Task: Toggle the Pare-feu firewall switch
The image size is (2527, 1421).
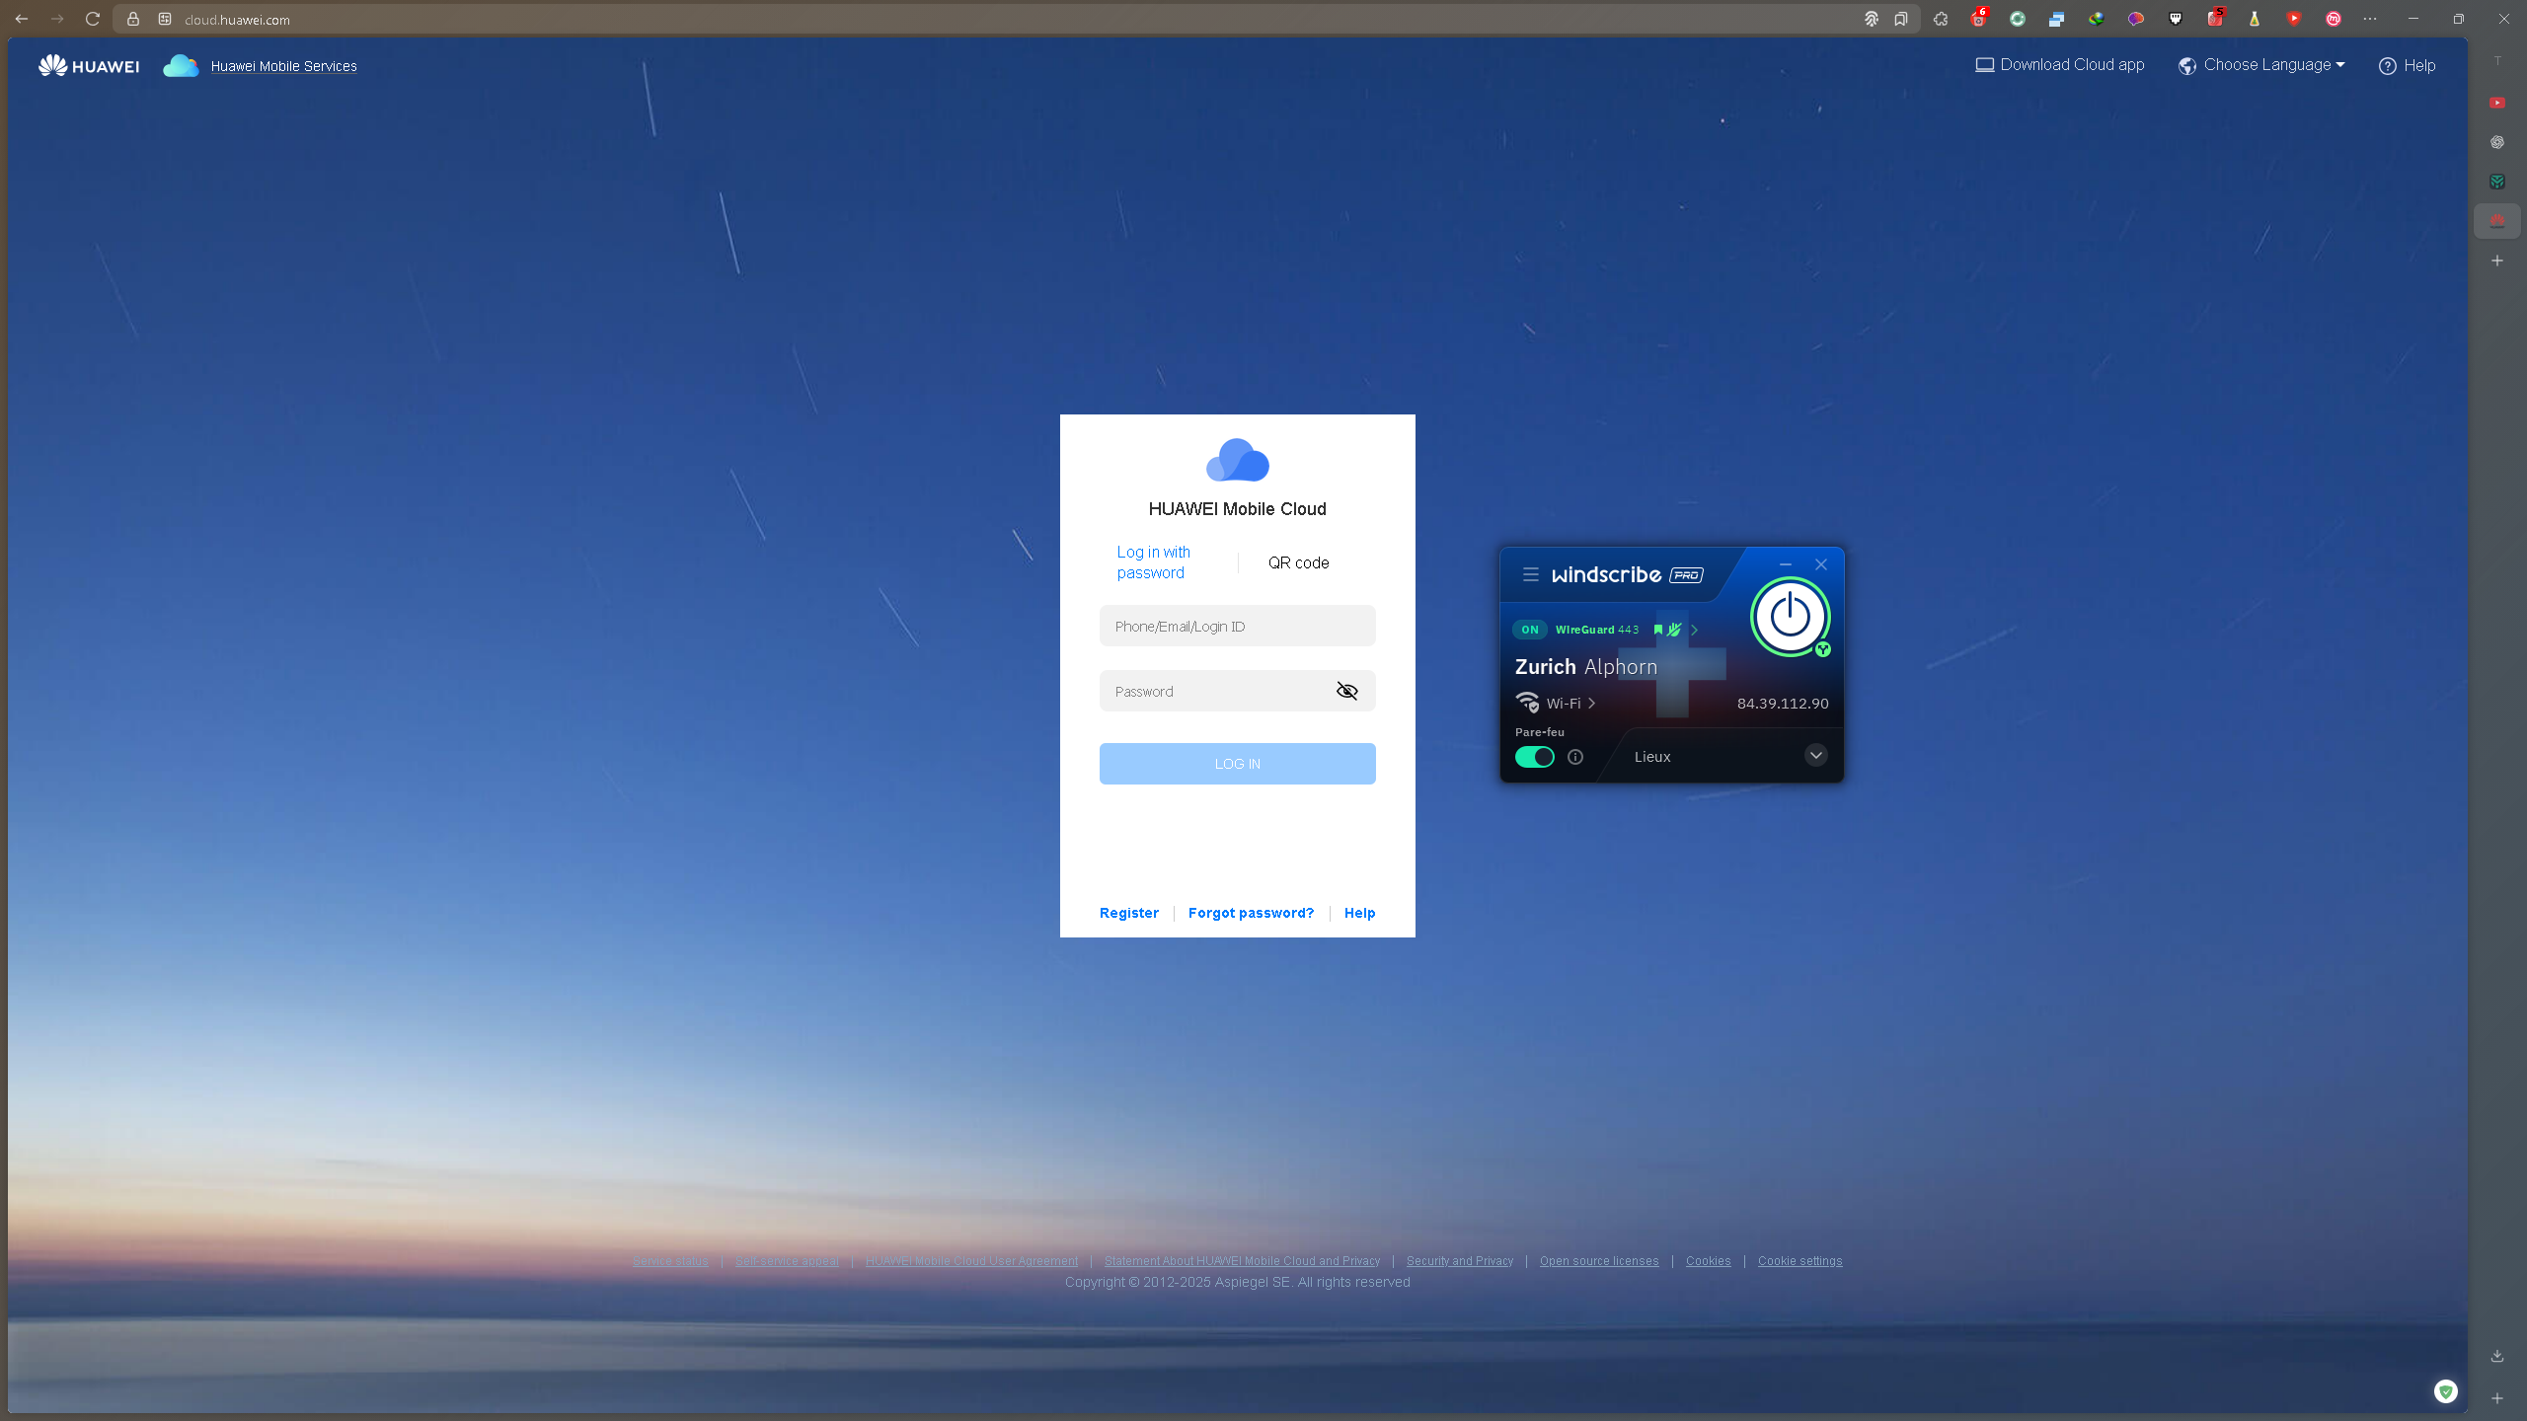Action: [x=1534, y=757]
